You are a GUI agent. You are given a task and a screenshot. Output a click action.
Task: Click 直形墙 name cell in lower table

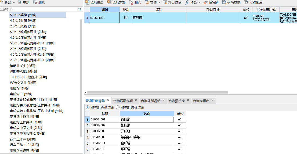point(147,120)
